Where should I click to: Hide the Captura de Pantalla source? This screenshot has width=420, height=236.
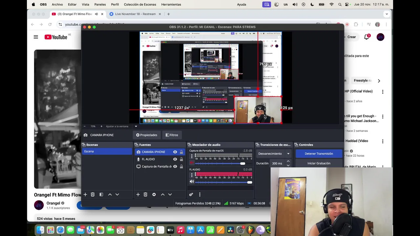click(x=175, y=167)
